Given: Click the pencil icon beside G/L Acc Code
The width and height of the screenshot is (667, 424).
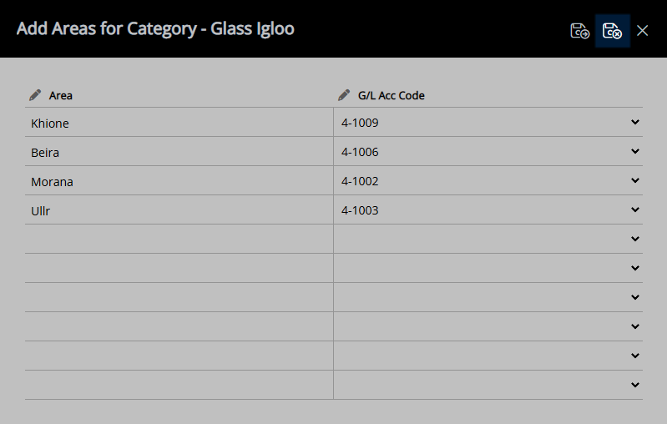Looking at the screenshot, I should (x=344, y=95).
